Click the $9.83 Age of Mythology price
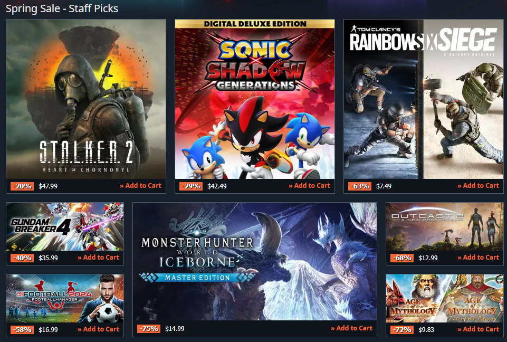Screen dimensions: 507x342 pos(426,330)
